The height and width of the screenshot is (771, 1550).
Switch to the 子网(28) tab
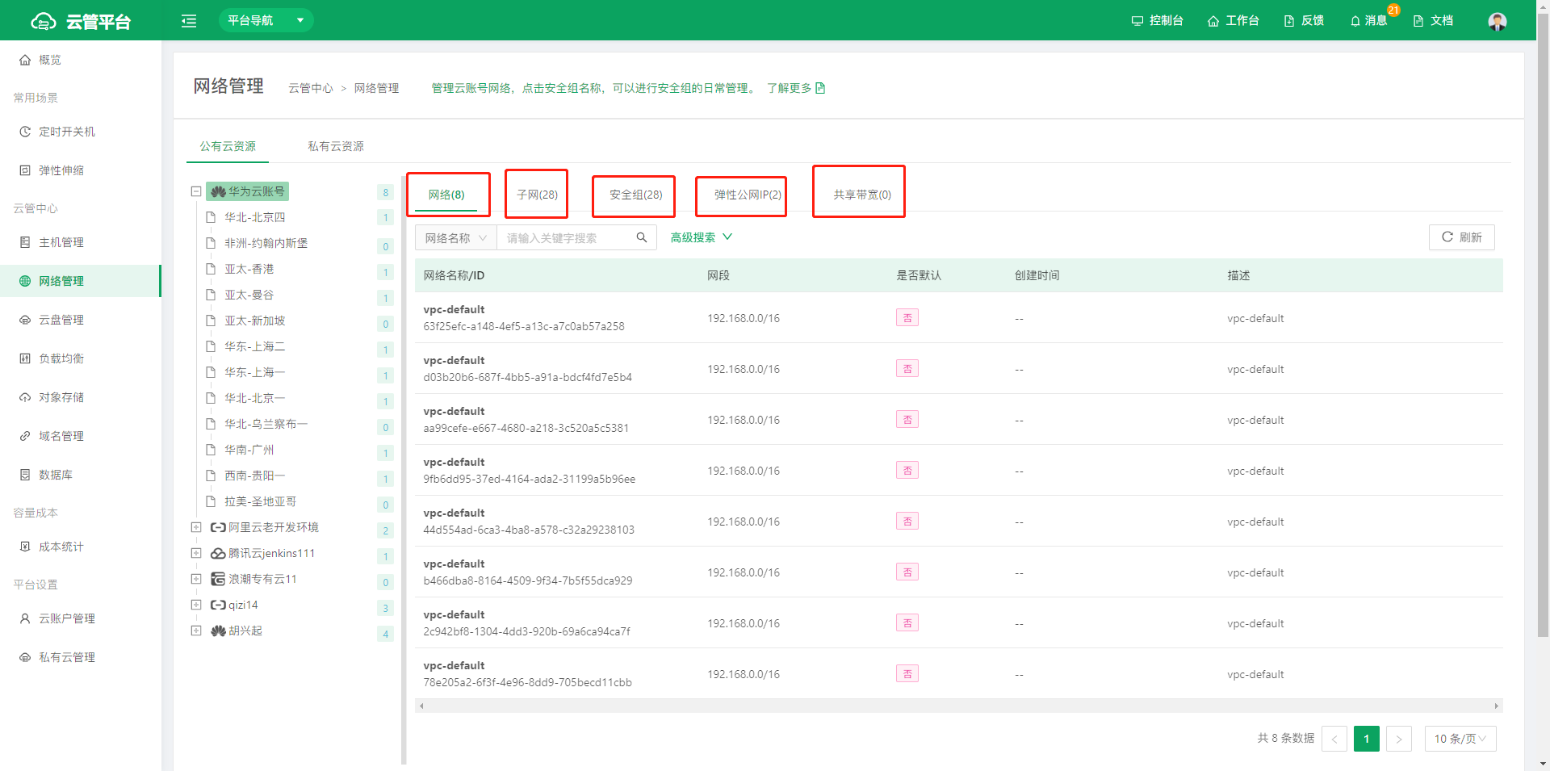tap(537, 195)
